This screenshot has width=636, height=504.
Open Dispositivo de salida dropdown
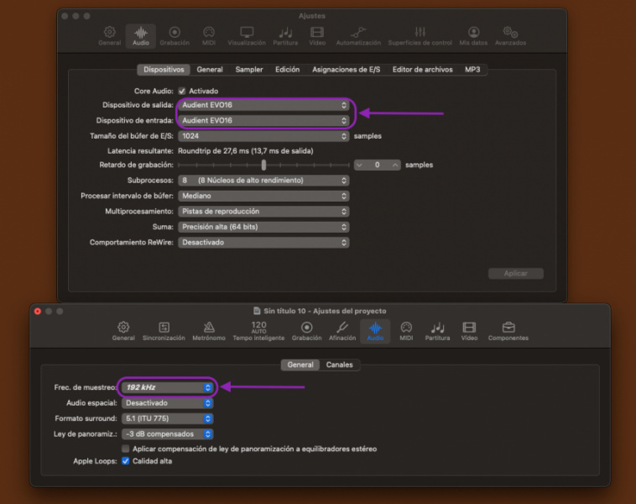[x=263, y=105]
